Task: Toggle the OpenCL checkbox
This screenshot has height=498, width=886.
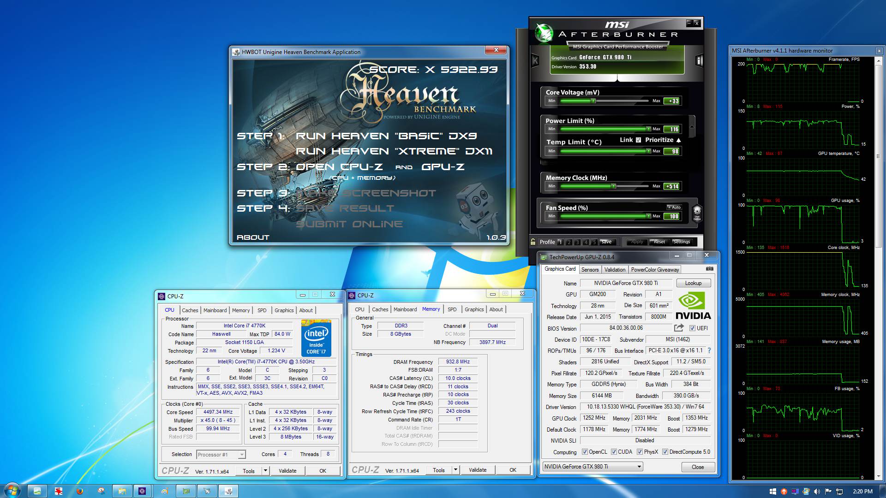Action: pyautogui.click(x=585, y=452)
